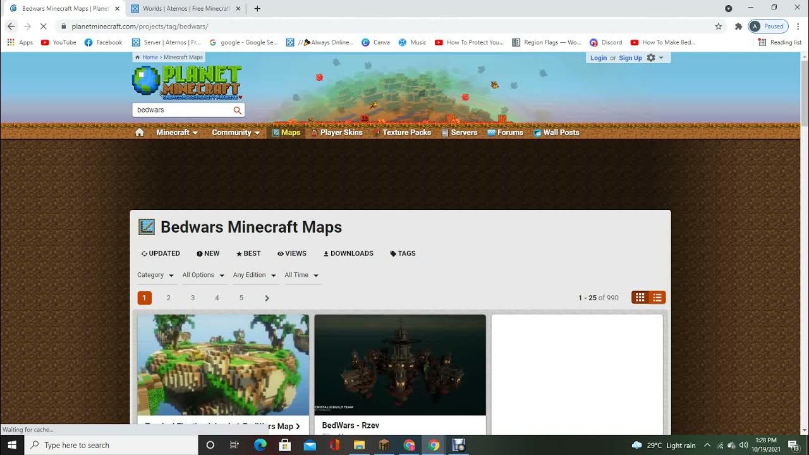
Task: Go to next page arrow
Action: click(x=267, y=298)
